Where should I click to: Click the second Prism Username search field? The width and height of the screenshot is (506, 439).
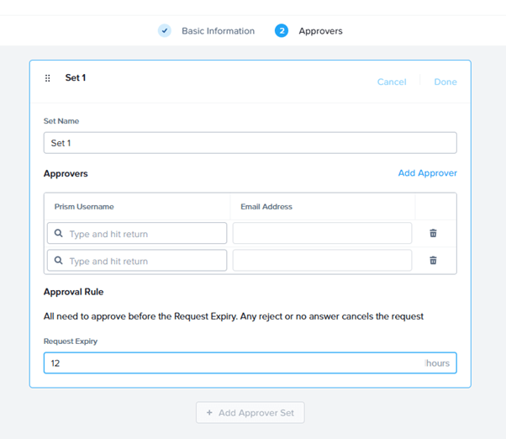[x=143, y=261]
